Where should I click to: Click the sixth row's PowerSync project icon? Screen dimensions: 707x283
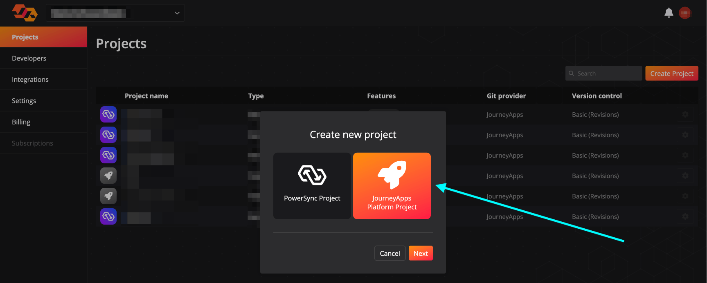[x=108, y=216]
